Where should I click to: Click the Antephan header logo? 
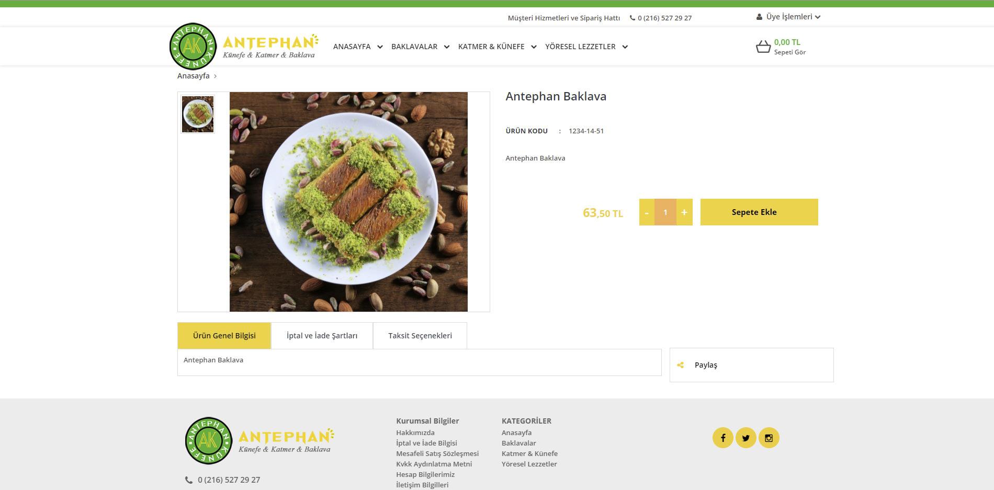[x=244, y=47]
